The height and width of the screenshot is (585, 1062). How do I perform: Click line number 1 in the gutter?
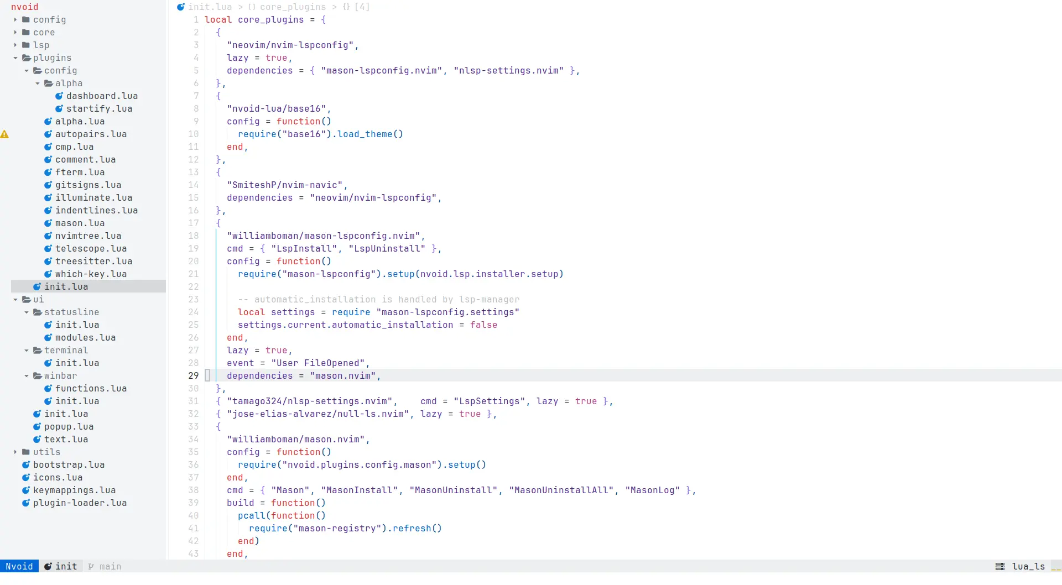[196, 20]
